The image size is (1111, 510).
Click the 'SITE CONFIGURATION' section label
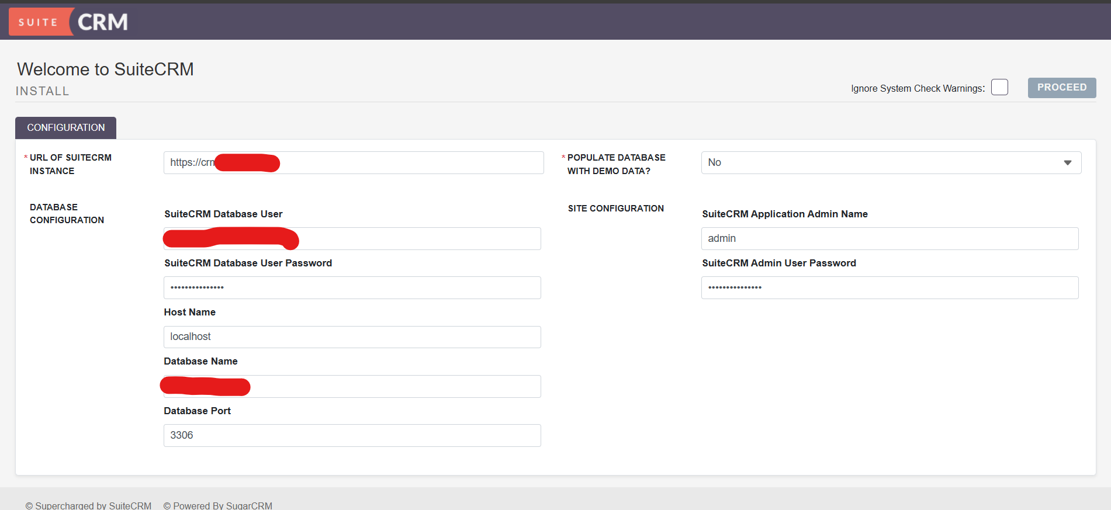point(616,209)
